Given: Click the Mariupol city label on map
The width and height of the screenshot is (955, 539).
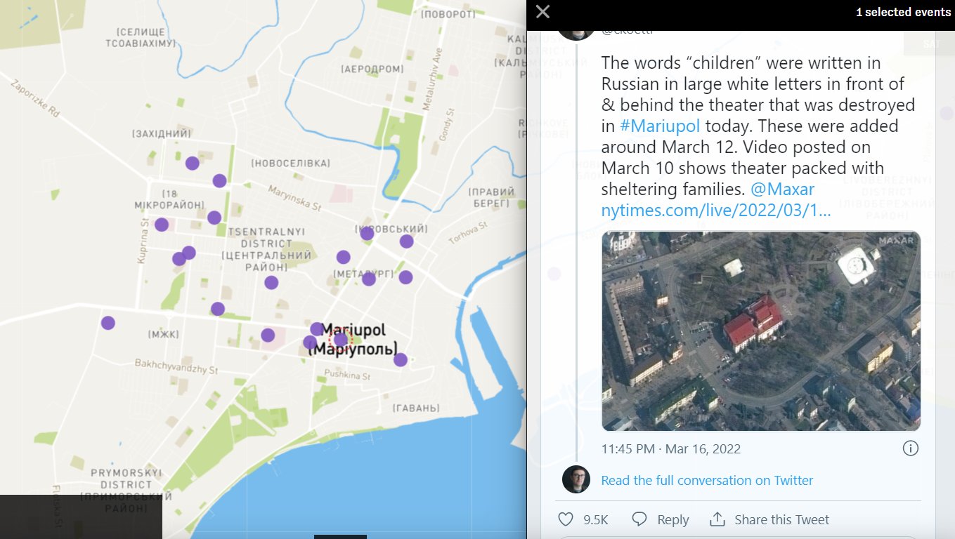Looking at the screenshot, I should 353,339.
